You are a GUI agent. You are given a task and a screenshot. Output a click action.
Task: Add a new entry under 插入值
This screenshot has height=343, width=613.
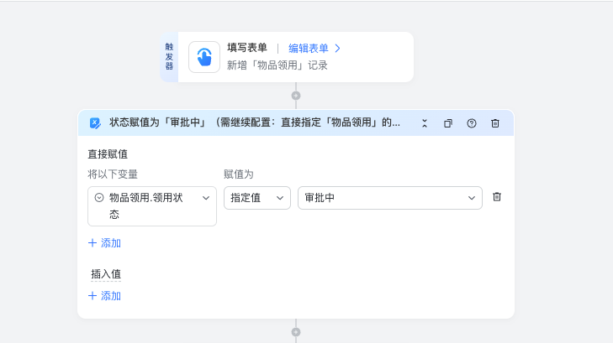click(104, 296)
